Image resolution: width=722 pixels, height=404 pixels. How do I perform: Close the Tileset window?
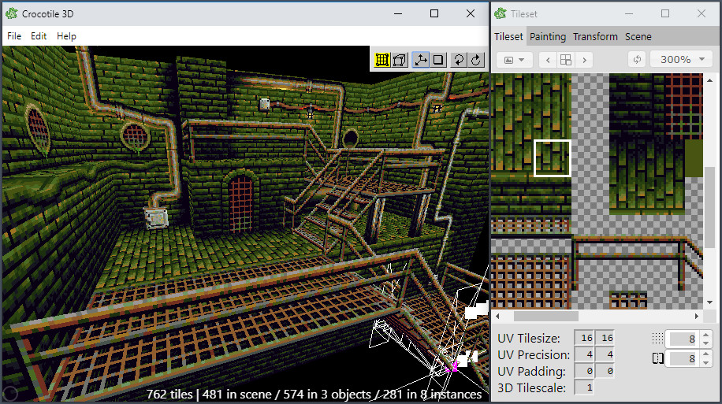702,13
